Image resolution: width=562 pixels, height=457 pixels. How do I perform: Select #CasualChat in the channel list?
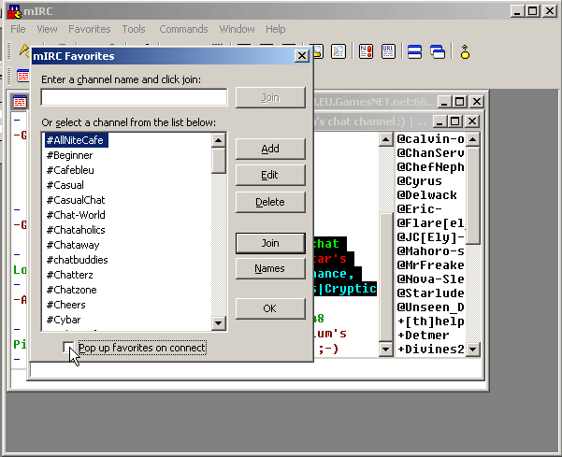(76, 200)
